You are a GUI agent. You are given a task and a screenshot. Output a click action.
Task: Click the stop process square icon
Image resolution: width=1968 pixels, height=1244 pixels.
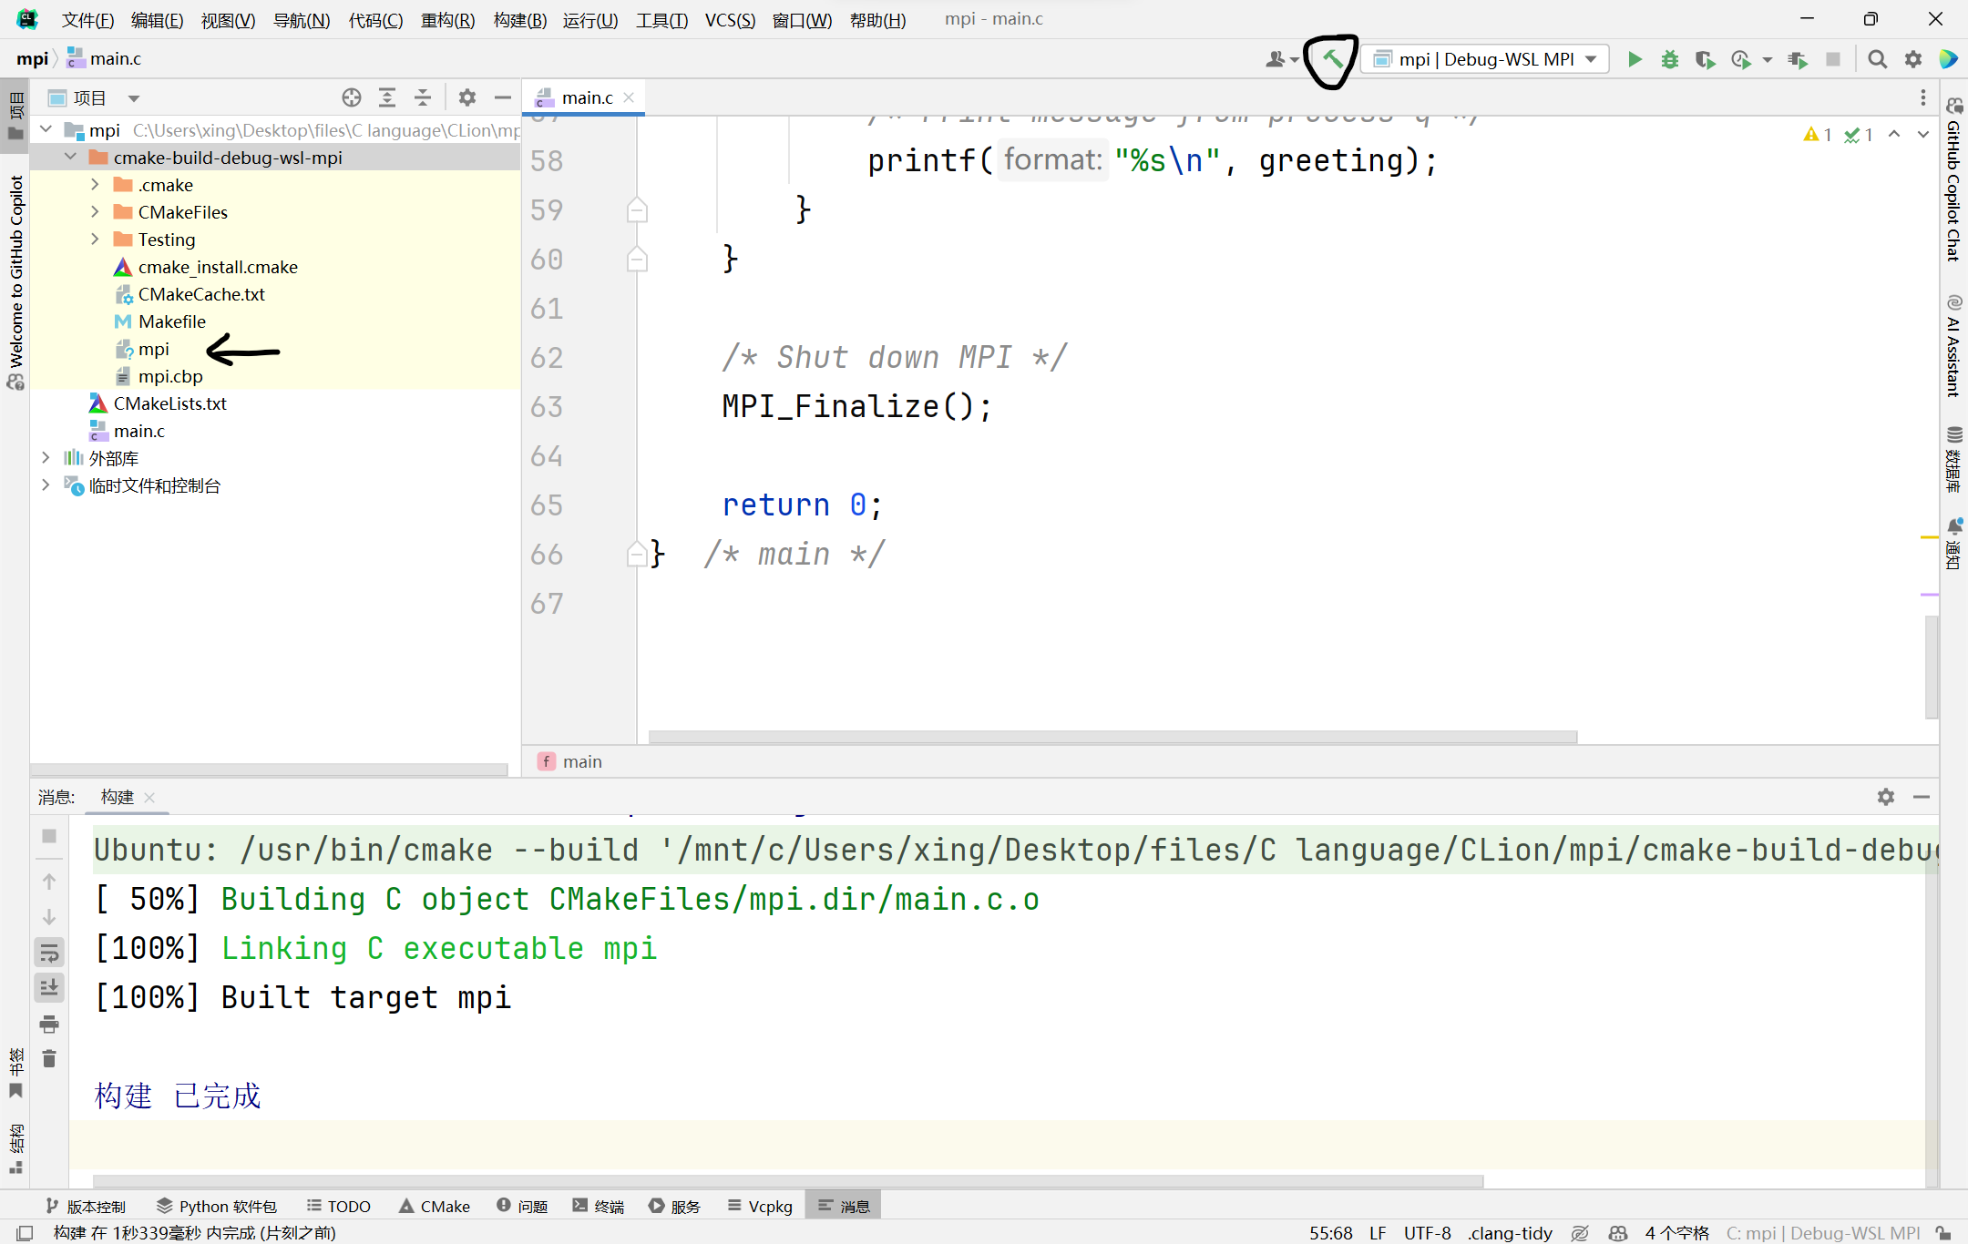(1833, 59)
